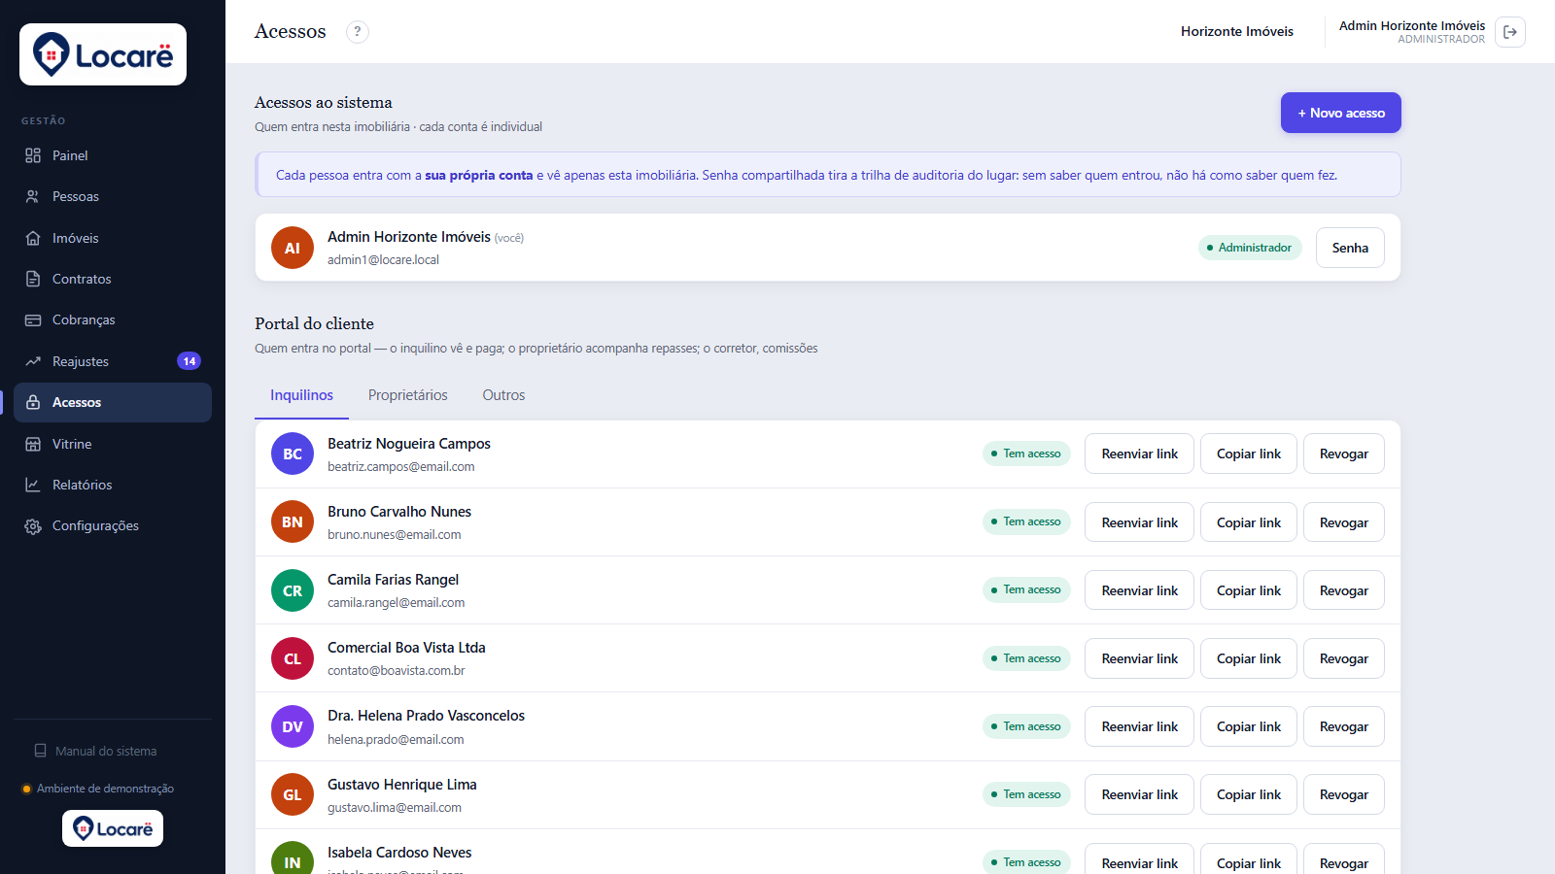Image resolution: width=1555 pixels, height=874 pixels.
Task: Open the Relatórios chart icon
Action: tap(33, 485)
